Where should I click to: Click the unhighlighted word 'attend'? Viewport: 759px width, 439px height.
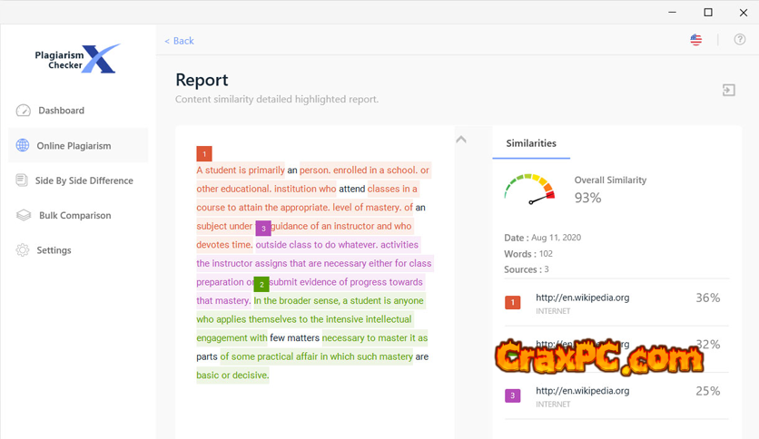352,189
